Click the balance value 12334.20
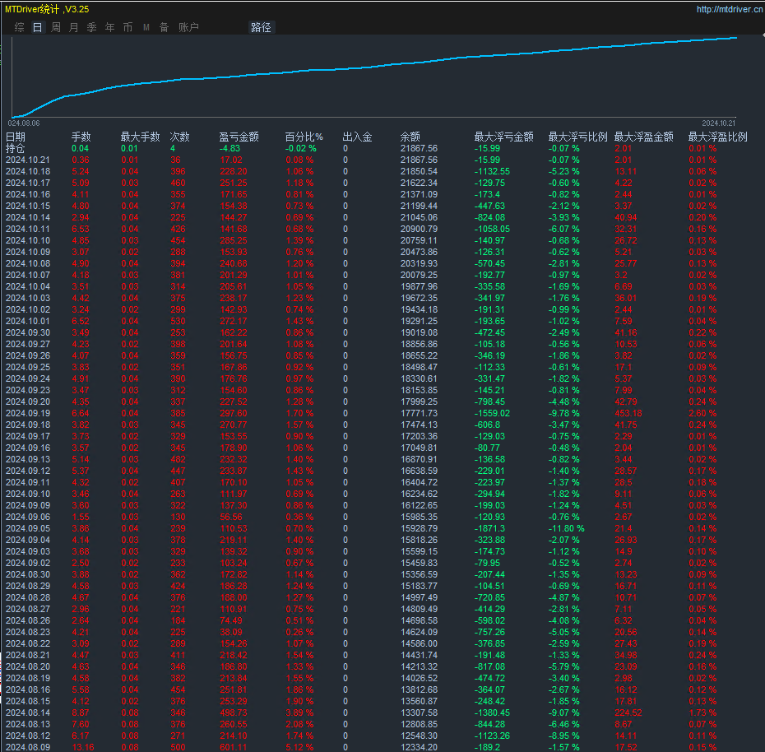 [x=419, y=747]
